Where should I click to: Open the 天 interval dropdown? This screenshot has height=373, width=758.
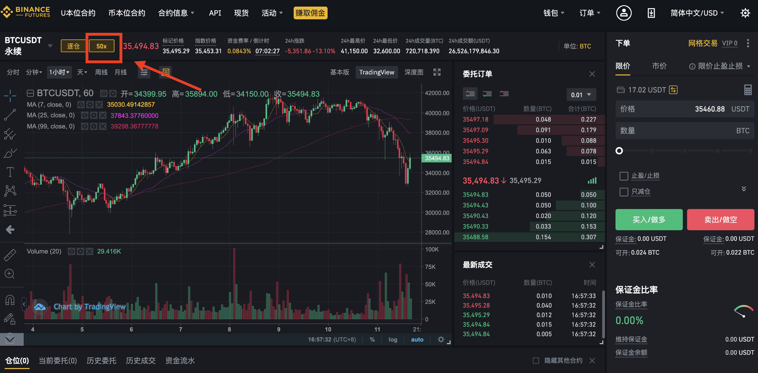(82, 72)
